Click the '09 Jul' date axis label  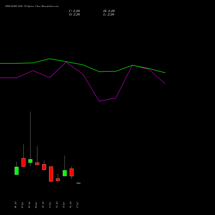36,205
